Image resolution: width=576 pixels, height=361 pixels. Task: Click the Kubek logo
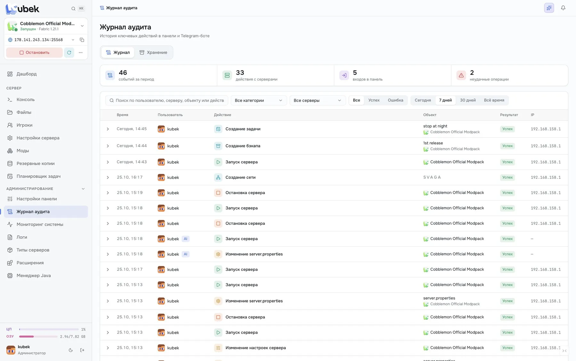22,9
